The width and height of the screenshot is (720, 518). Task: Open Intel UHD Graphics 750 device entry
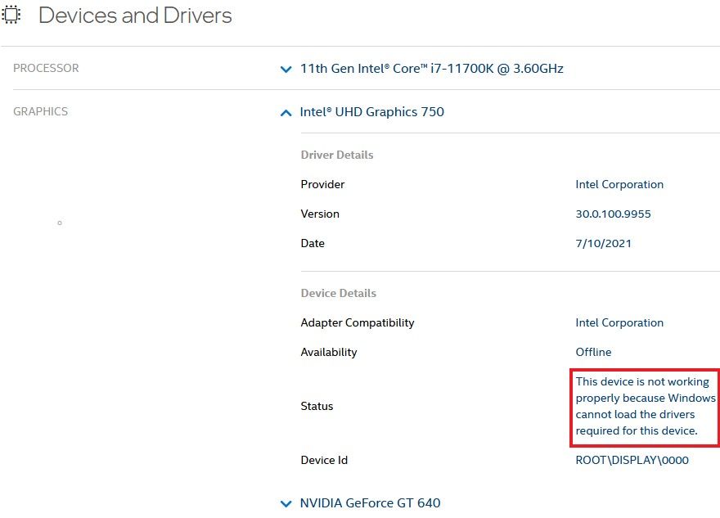coord(373,112)
